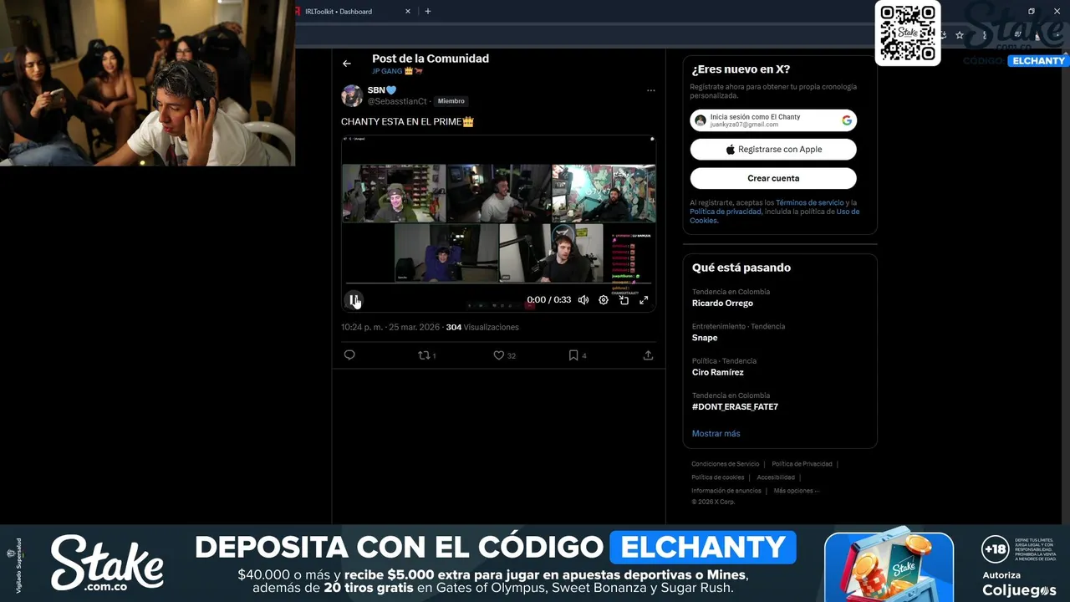Open JP GANG community link
This screenshot has width=1070, height=602.
[x=397, y=71]
